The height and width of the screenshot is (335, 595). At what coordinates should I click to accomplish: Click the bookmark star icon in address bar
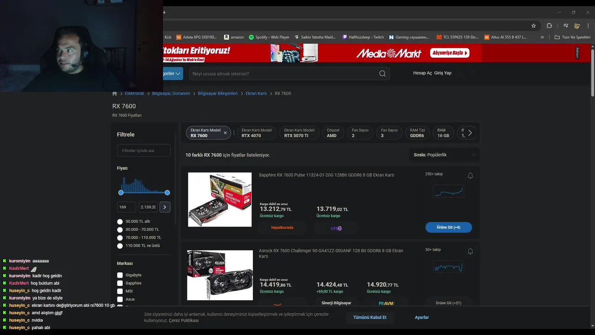pos(534,26)
